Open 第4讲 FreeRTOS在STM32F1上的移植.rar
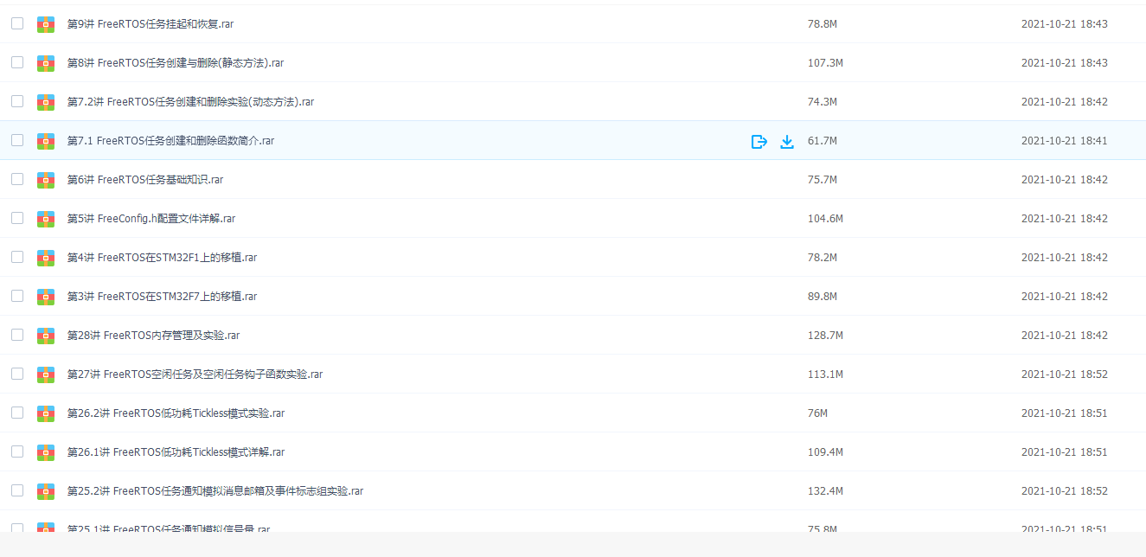Viewport: 1146px width, 557px height. (162, 258)
